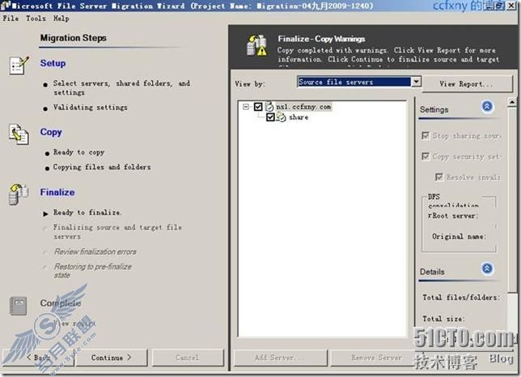Click the Total files/folders label
Screen dimensions: 521x377
click(x=460, y=297)
